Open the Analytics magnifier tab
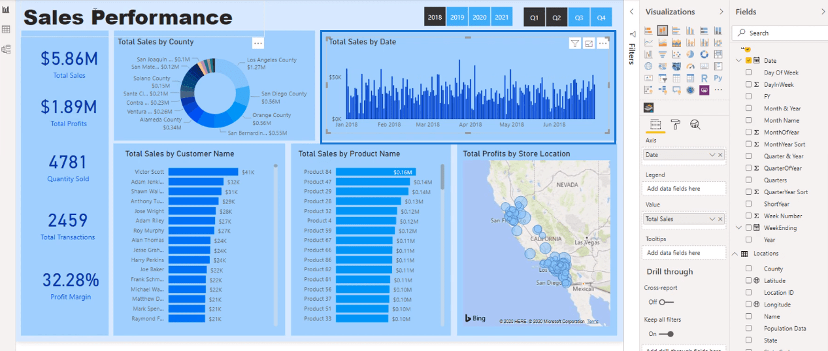The width and height of the screenshot is (828, 351). click(x=695, y=125)
